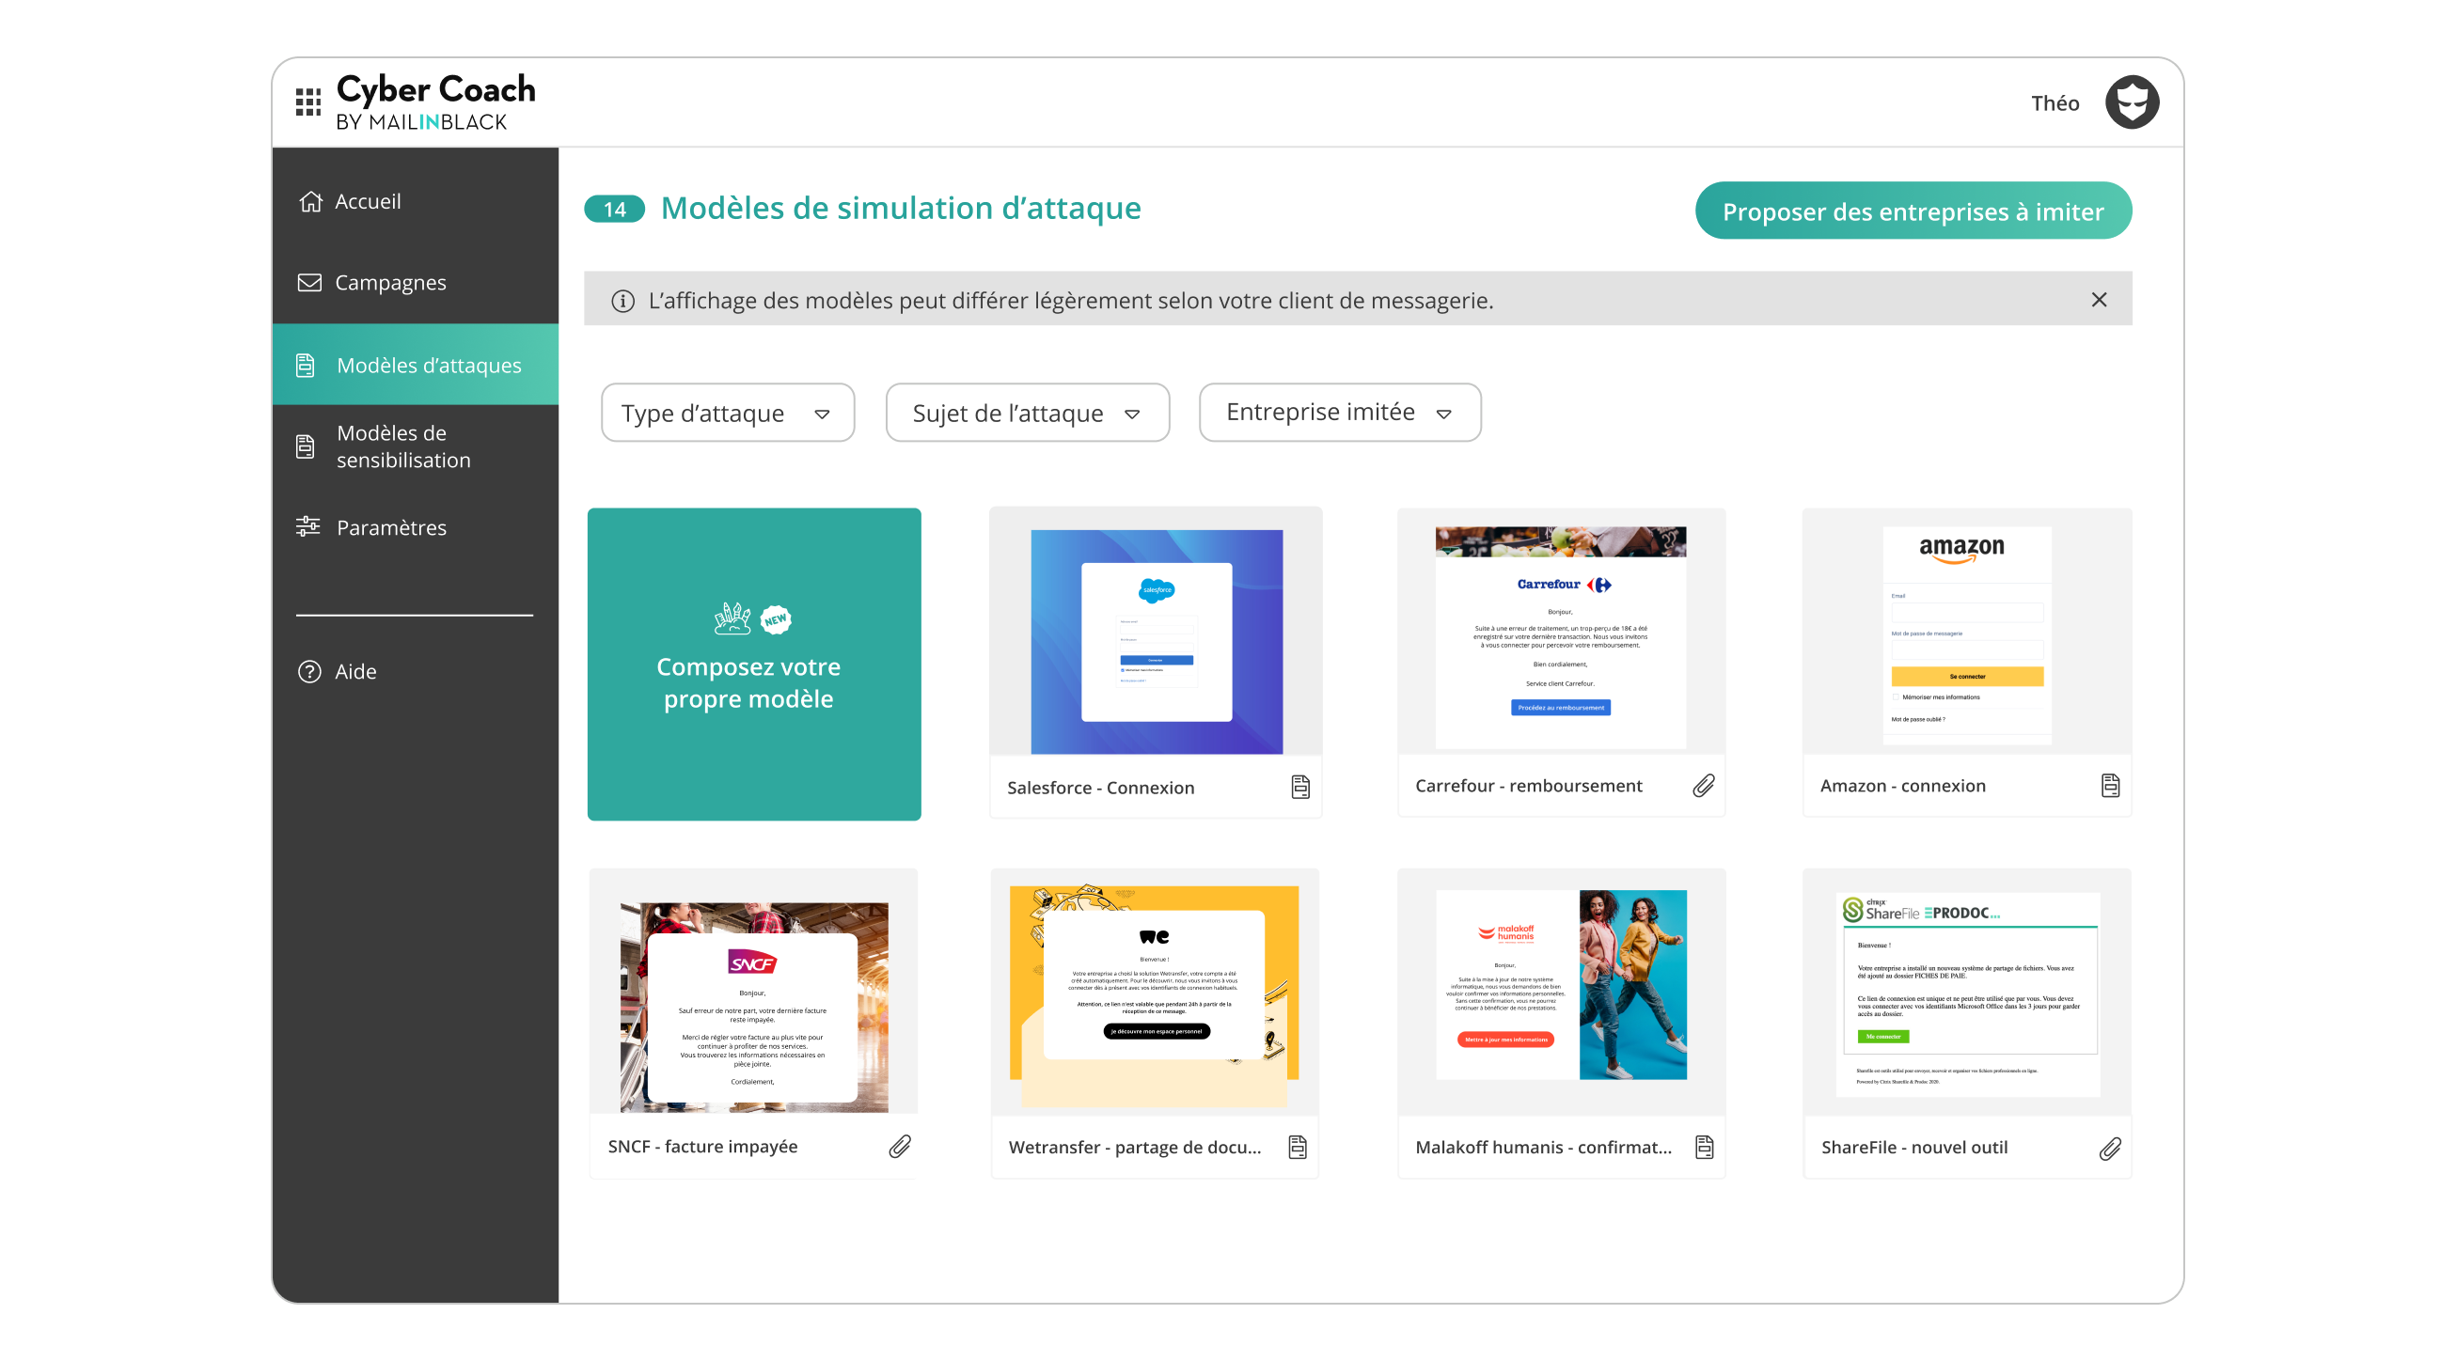Open the Entreprise imitée dropdown
The width and height of the screenshot is (2456, 1361).
coord(1340,412)
